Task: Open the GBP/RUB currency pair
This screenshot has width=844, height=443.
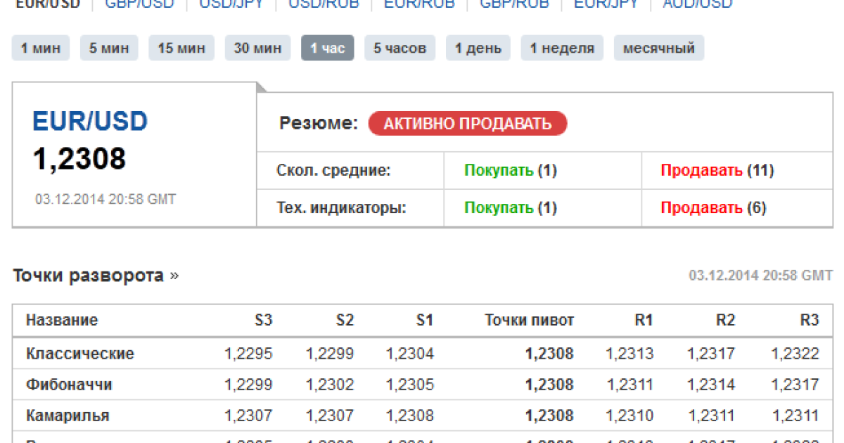Action: [x=514, y=4]
